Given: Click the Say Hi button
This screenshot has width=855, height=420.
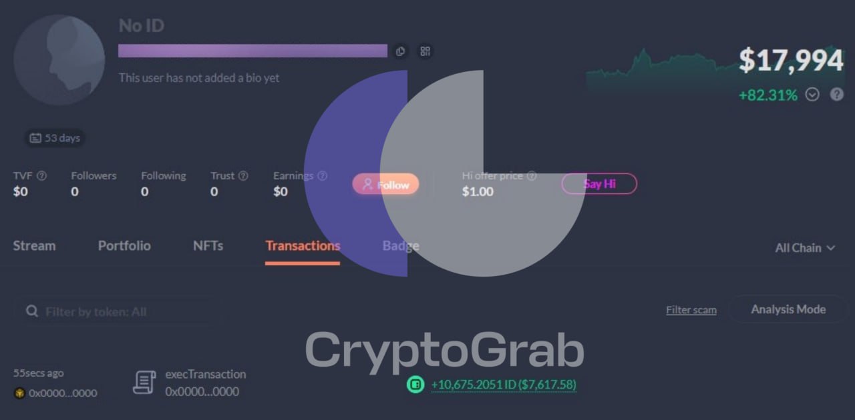Looking at the screenshot, I should click(599, 184).
